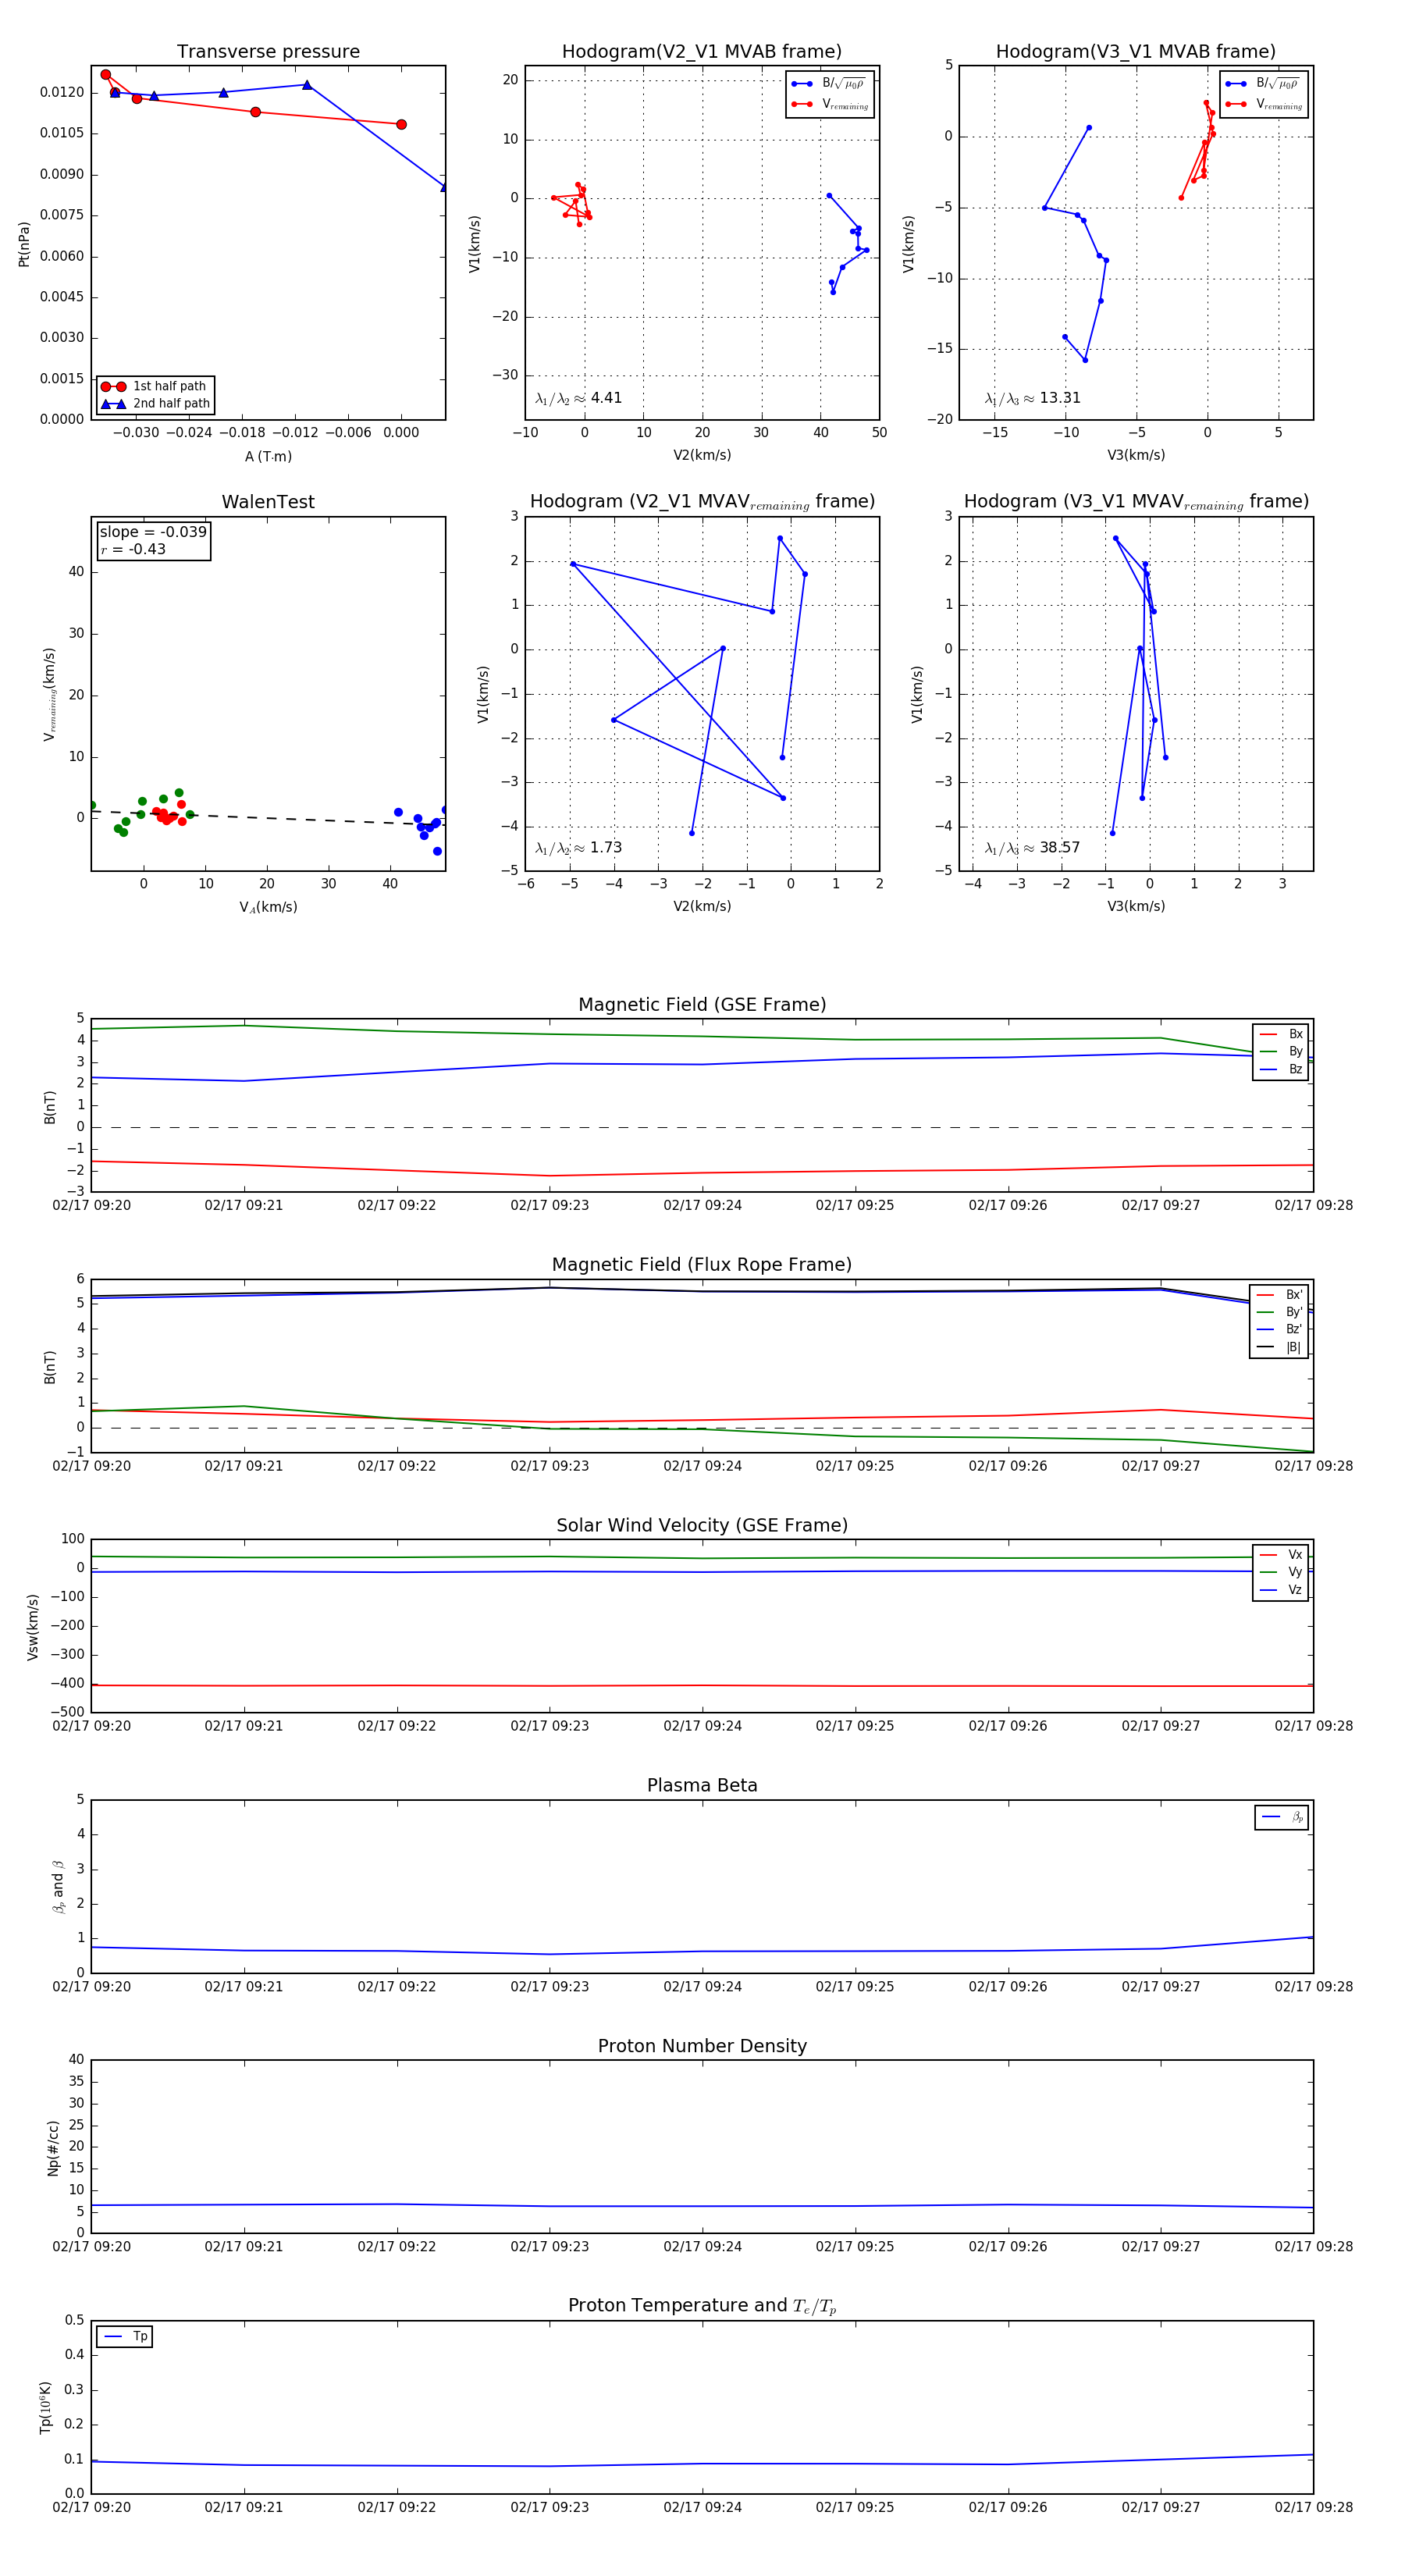Viewport: 1405px width, 2576px height.
Task: Click the 'λ1/λ3 ≈ 13.31' eigenvalue ratio label
Action: pos(1033,398)
